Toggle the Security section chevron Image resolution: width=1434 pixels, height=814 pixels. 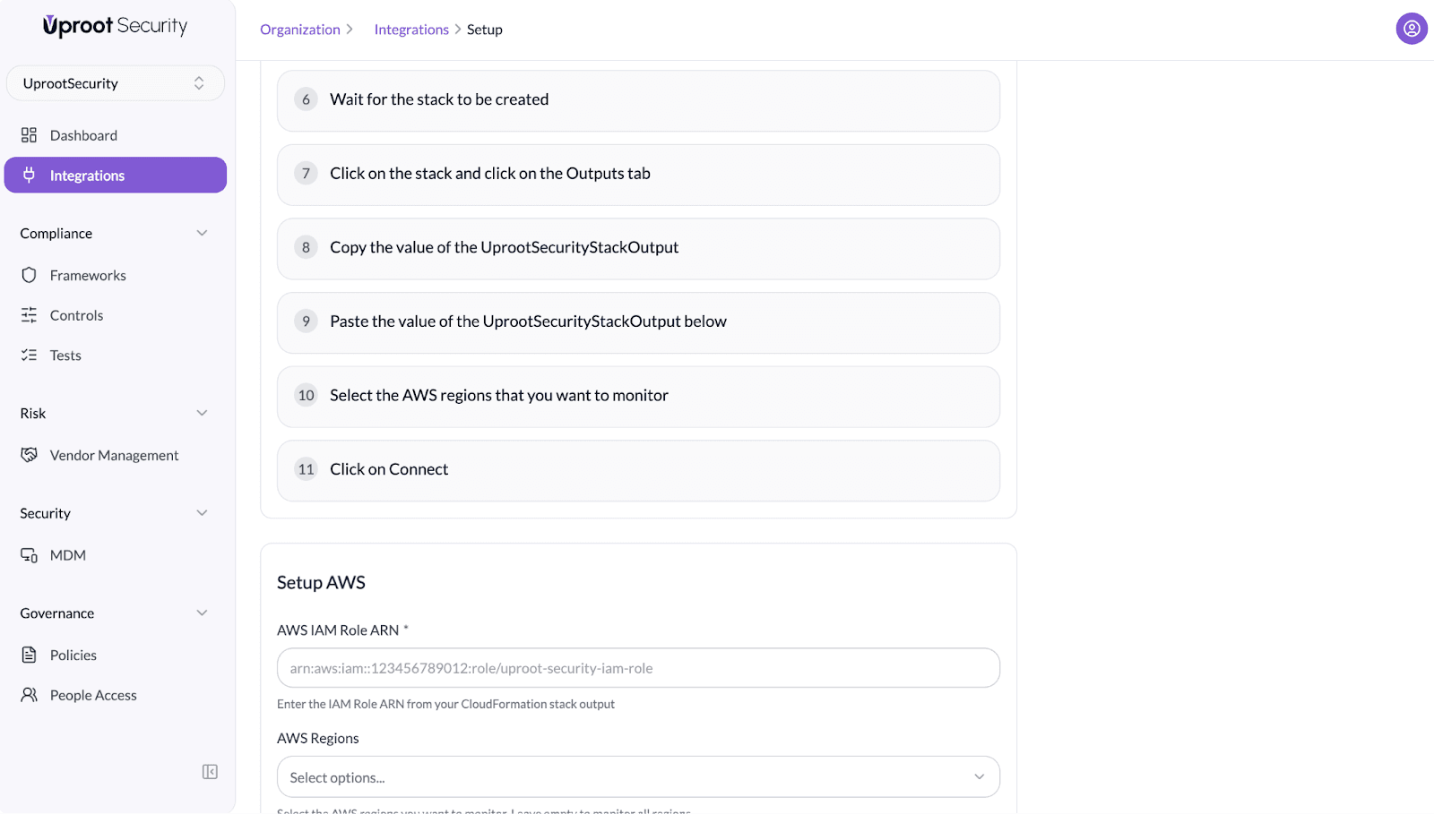click(x=202, y=513)
